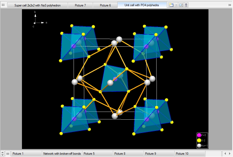This screenshot has height=157, width=233.
Task: Click the yellow S-2 legend sphere
Action: click(x=199, y=141)
